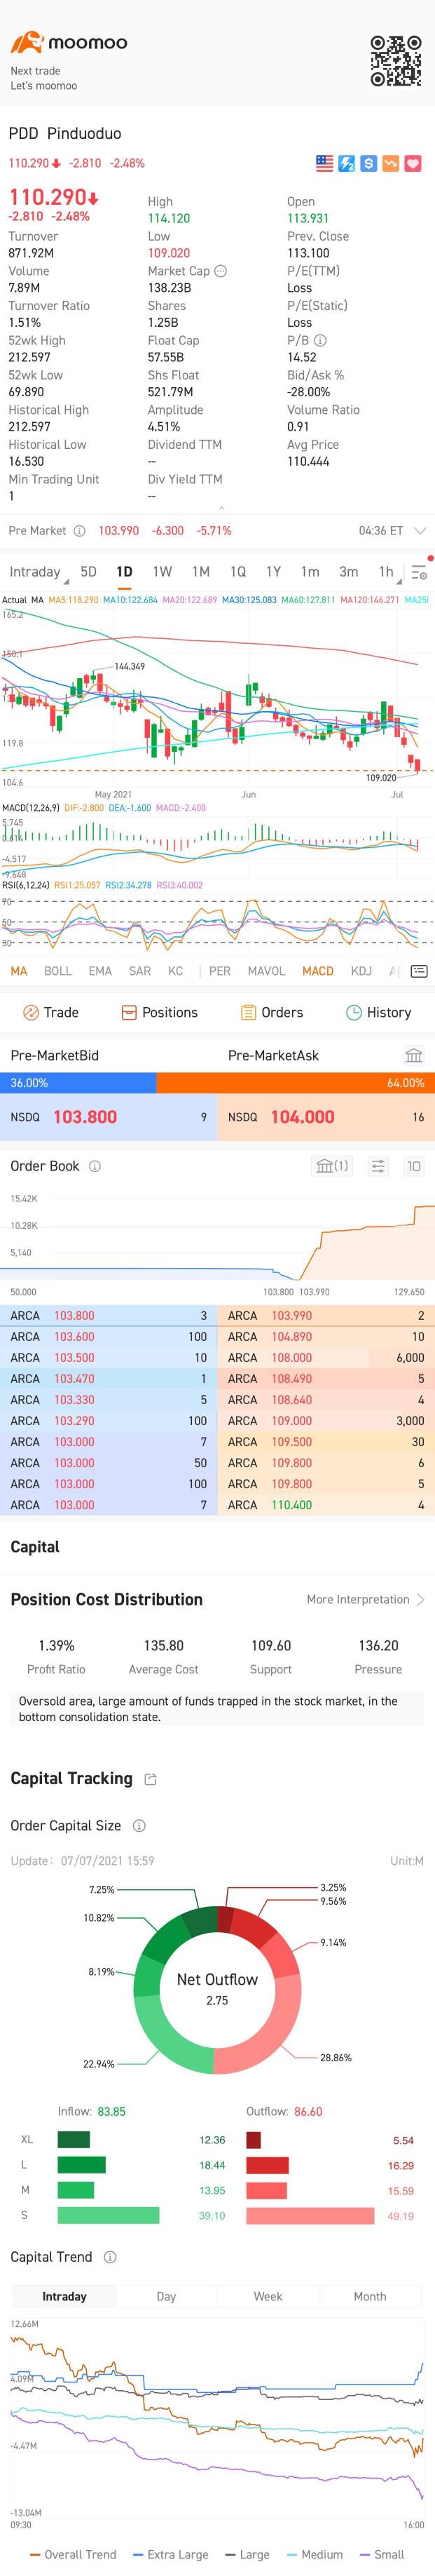Select 1M chart period
Viewport: 435px width, 2576px height.
(200, 572)
